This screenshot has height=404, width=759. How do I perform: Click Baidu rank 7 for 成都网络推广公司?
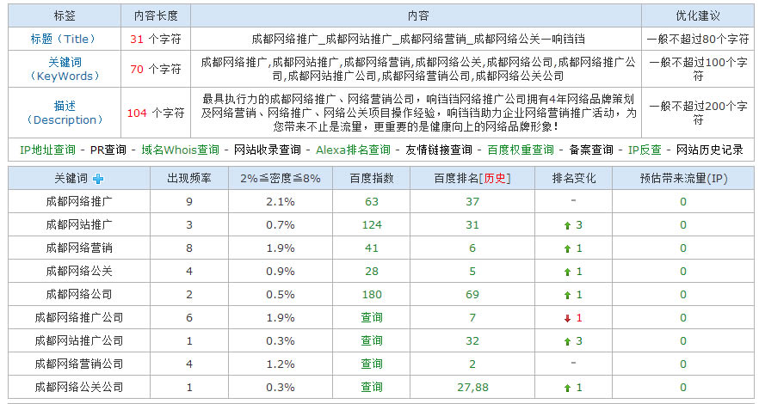tap(472, 317)
